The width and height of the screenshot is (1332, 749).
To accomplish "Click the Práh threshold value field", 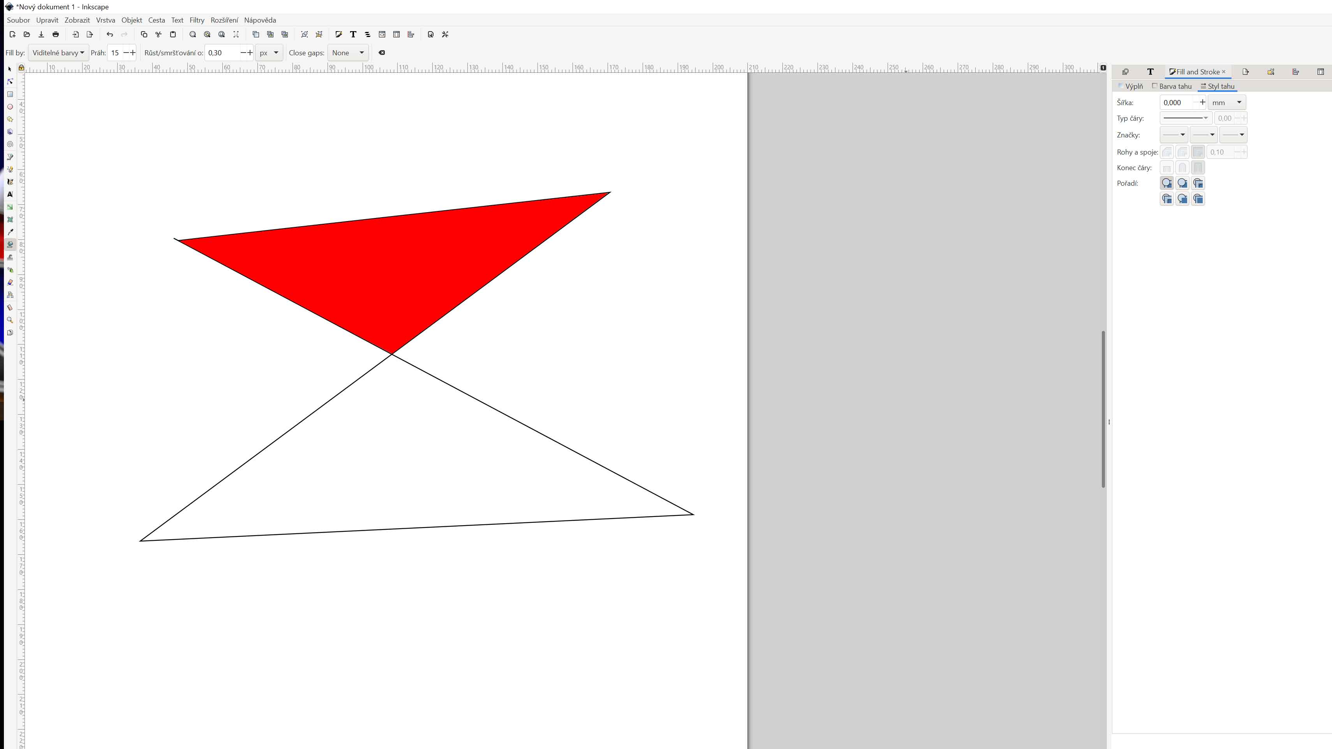I will click(115, 53).
